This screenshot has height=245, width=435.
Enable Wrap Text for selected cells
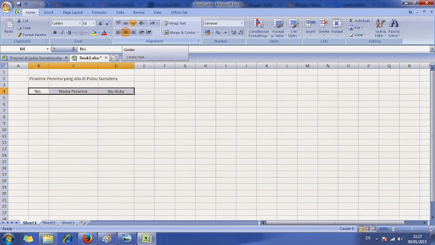(175, 23)
